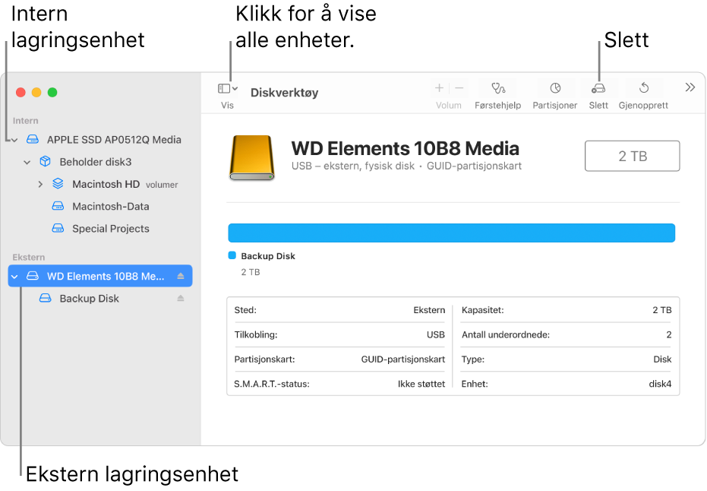Click the Diskverktøy window title
This screenshot has width=707, height=491.
[285, 93]
